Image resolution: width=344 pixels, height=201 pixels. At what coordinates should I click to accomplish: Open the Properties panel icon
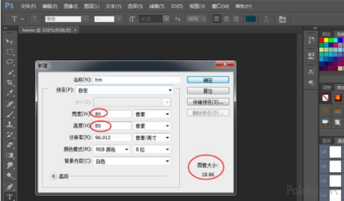click(311, 55)
